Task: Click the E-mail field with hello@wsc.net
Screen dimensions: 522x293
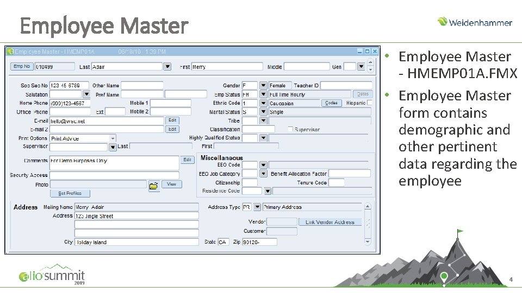Action: pyautogui.click(x=107, y=121)
